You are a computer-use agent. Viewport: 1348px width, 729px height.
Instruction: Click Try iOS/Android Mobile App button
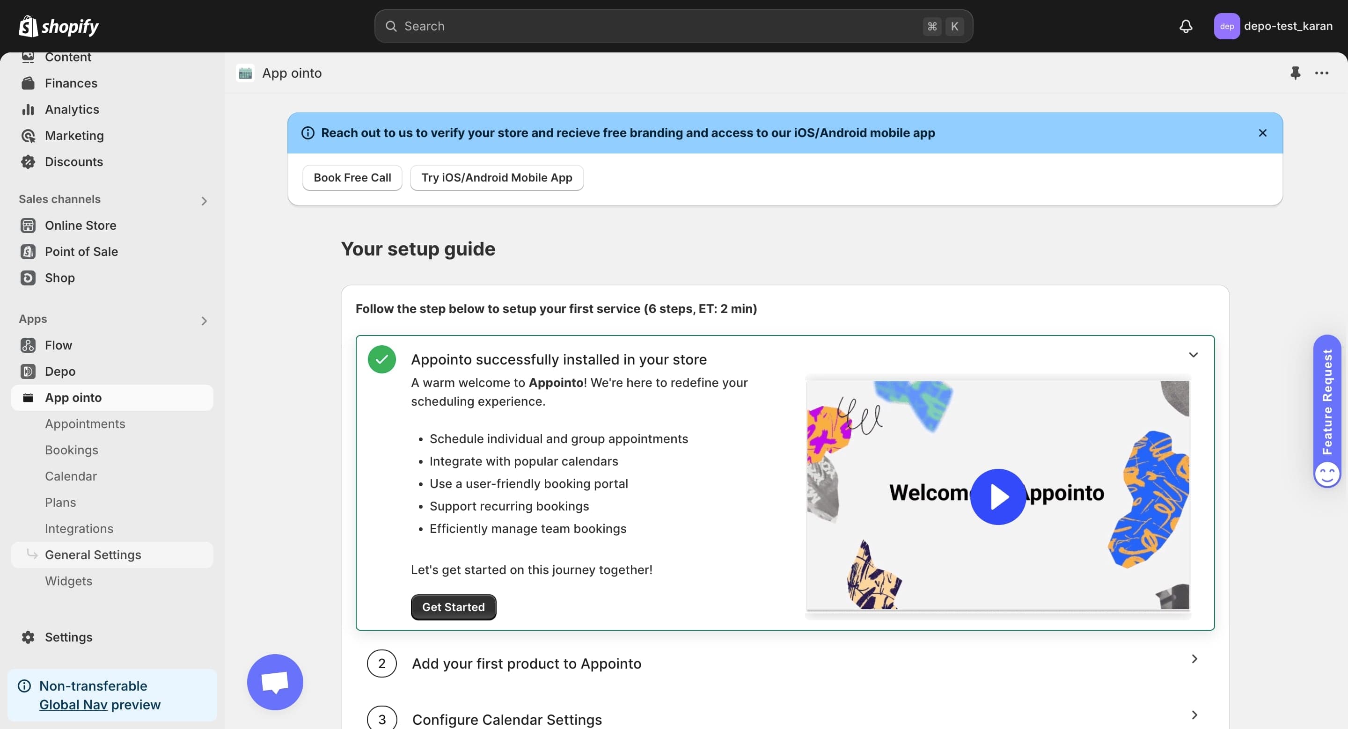497,178
